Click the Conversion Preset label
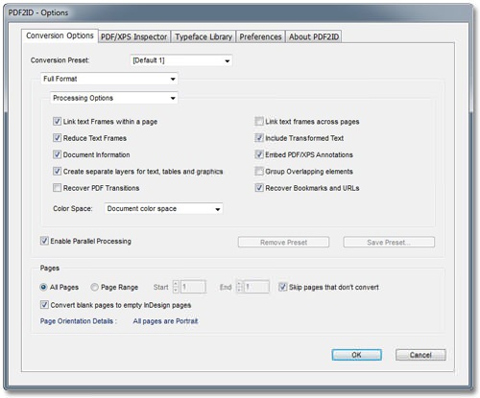The image size is (480, 398). point(60,60)
